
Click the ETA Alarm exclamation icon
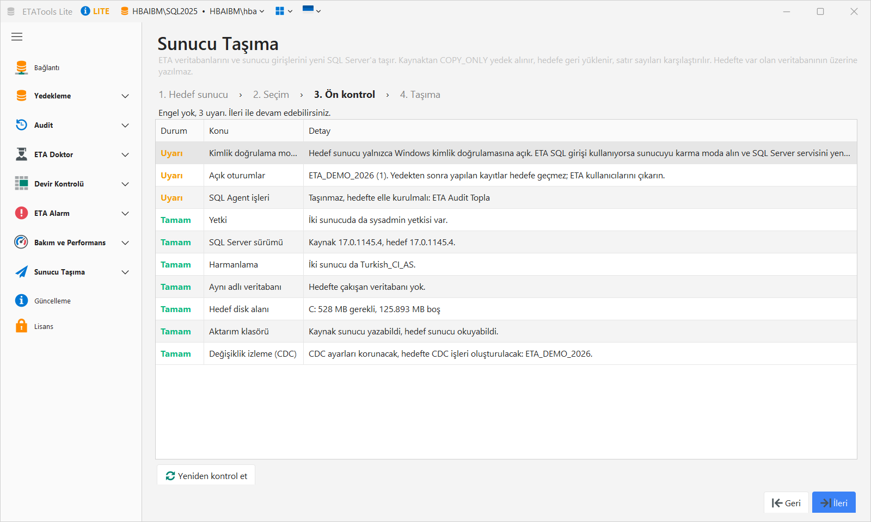[x=21, y=213]
